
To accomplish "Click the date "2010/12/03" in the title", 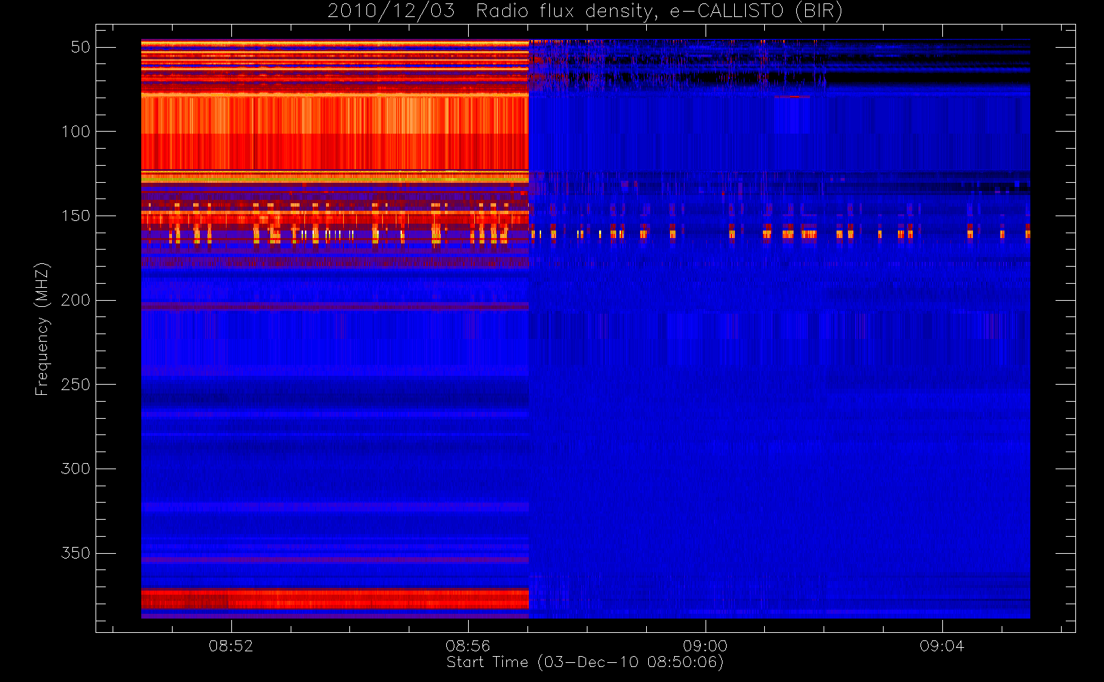I will click(391, 11).
